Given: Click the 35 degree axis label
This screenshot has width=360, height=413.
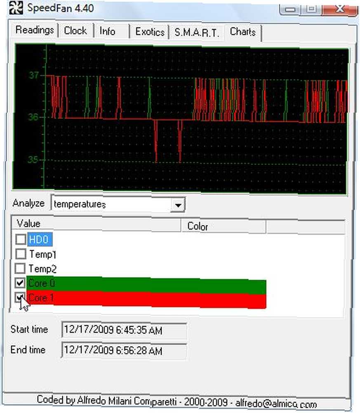Looking at the screenshot, I should [33, 159].
